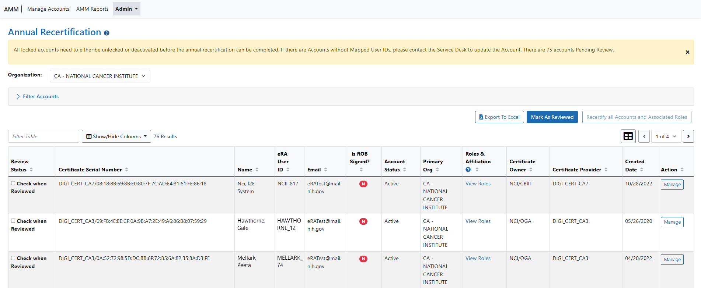Image resolution: width=701 pixels, height=288 pixels.
Task: Click the Roles & Affiliation help icon
Action: (x=468, y=170)
